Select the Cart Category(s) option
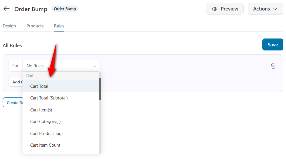This screenshot has width=286, height=161. click(61, 122)
